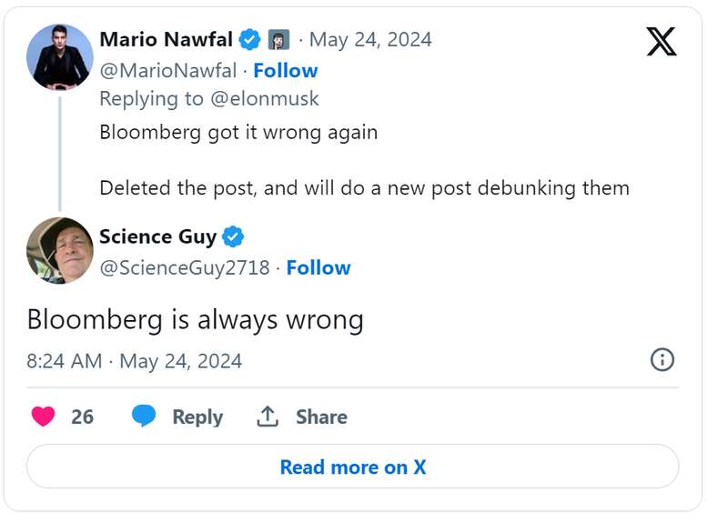This screenshot has width=728, height=522.
Task: Follow the @ScienceGuy2718 account
Action: pos(318,267)
